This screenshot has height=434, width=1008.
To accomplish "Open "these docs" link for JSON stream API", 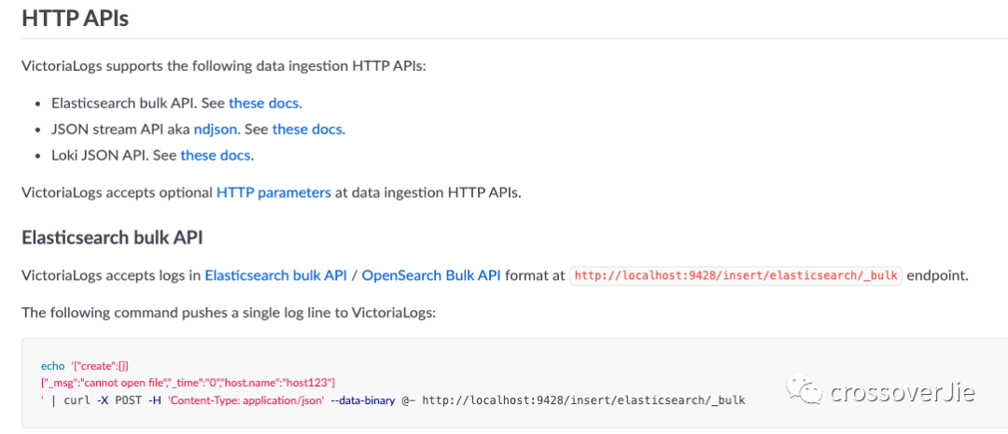I will 307,129.
